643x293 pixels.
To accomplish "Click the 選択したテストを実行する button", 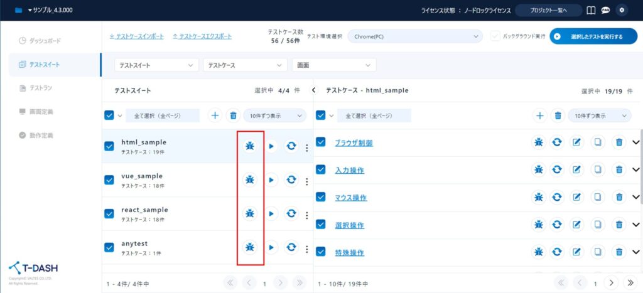I will 590,37.
